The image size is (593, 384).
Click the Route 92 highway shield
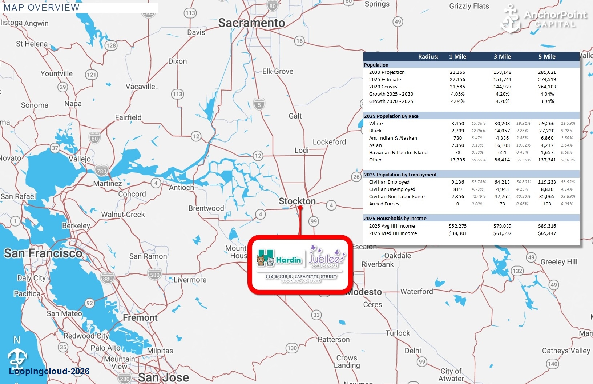coord(89,303)
